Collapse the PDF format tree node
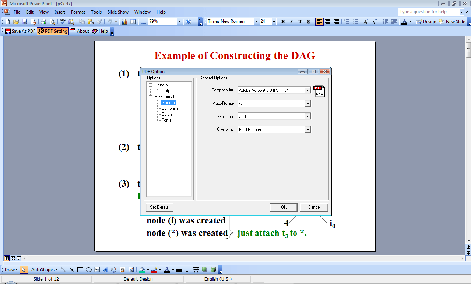The height and width of the screenshot is (284, 471). [x=151, y=97]
